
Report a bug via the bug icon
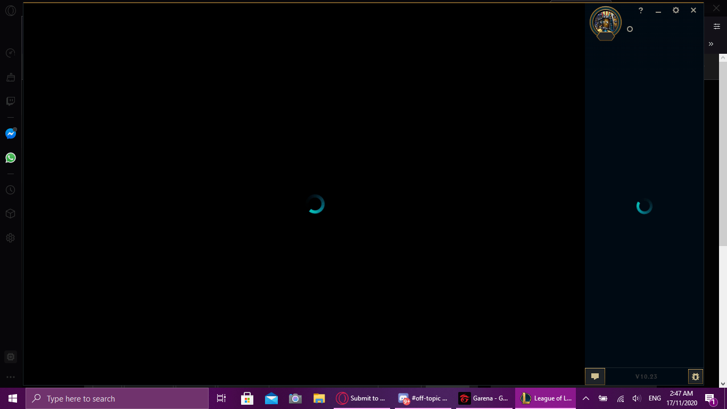(x=696, y=376)
